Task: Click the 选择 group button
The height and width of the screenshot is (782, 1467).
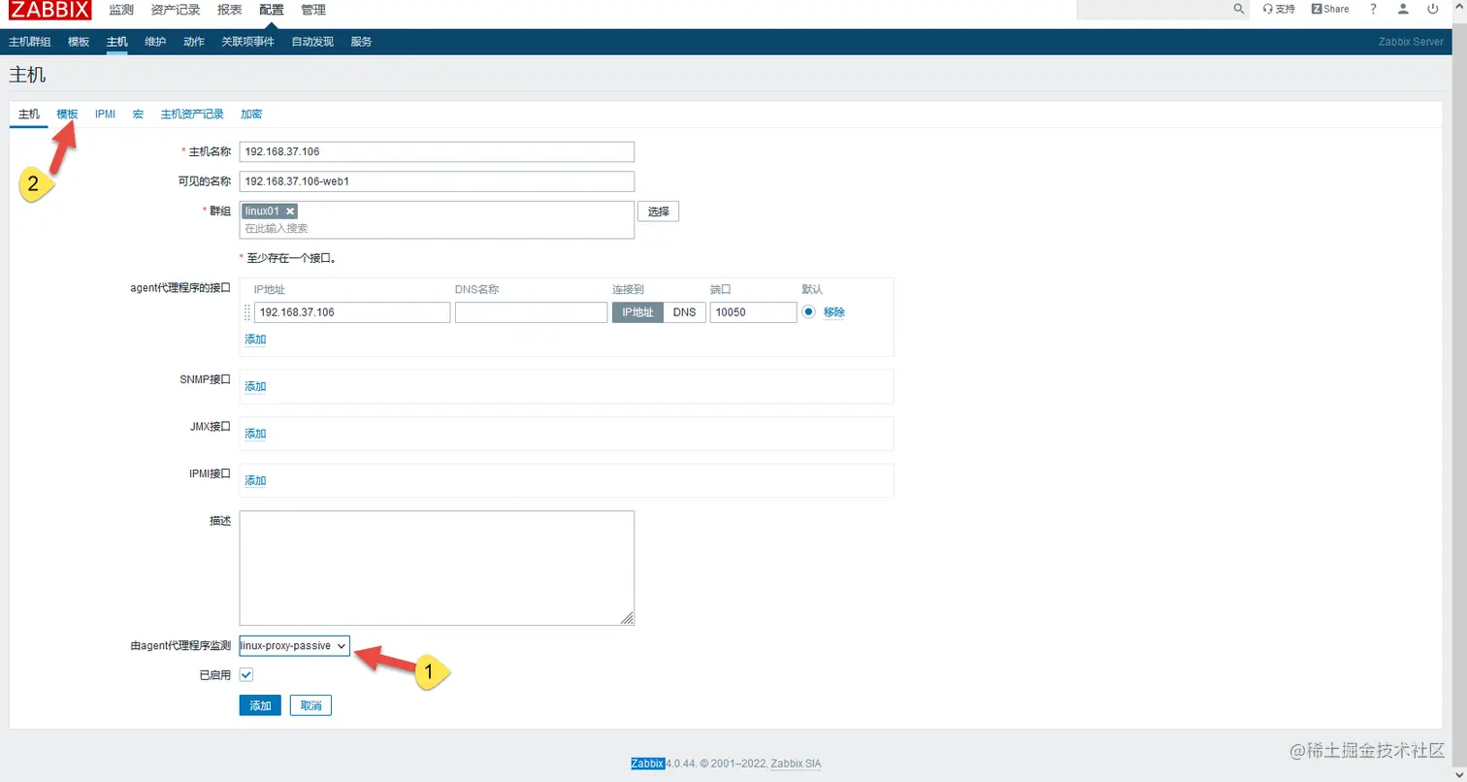Action: tap(658, 212)
